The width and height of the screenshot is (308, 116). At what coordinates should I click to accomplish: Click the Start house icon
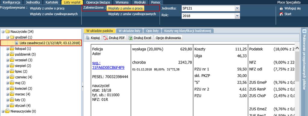click(x=281, y=14)
